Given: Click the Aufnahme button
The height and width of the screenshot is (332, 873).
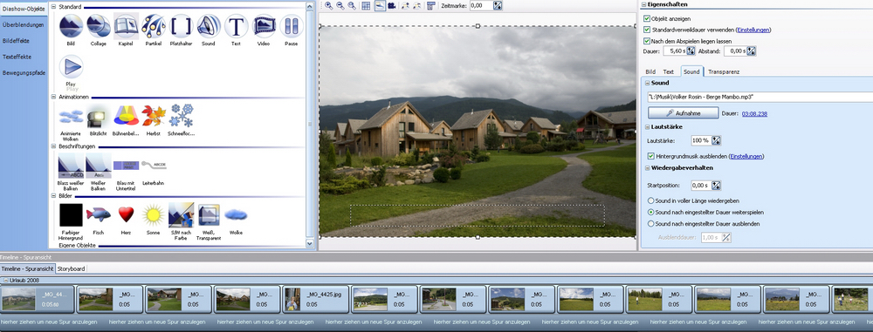Looking at the screenshot, I should click(684, 113).
